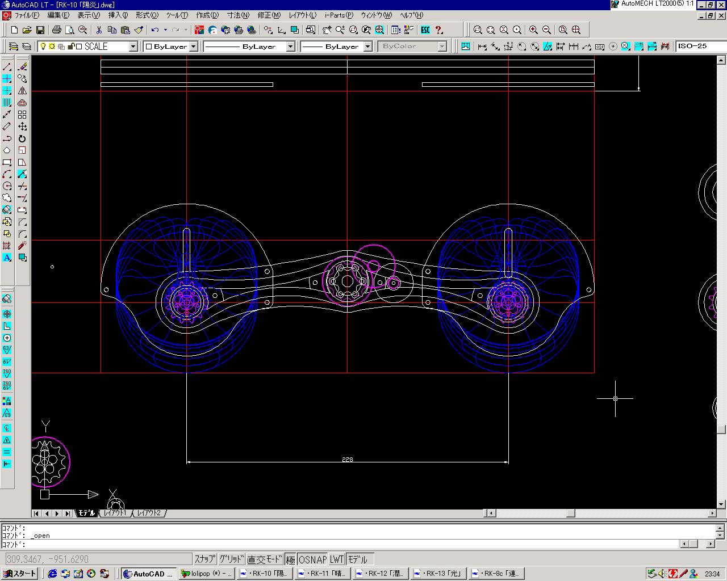Click the Undo arrow icon
The height and width of the screenshot is (581, 727).
click(154, 30)
